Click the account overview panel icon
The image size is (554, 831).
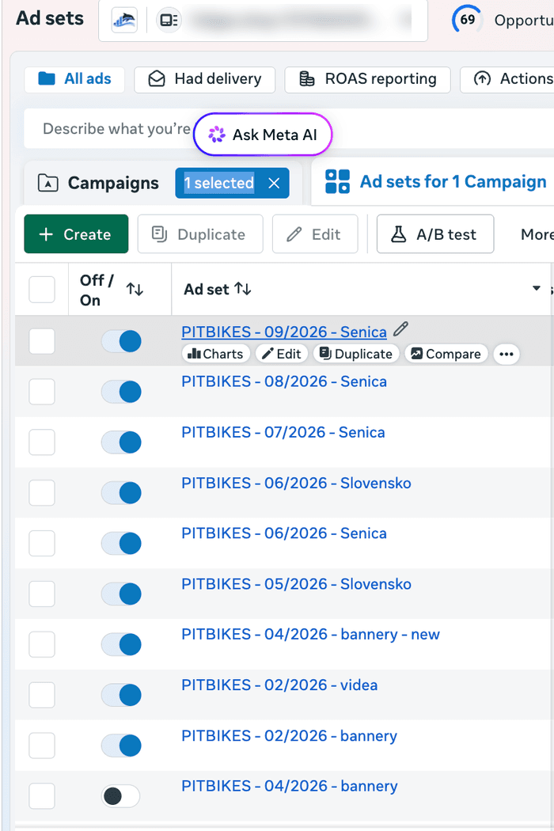[169, 21]
